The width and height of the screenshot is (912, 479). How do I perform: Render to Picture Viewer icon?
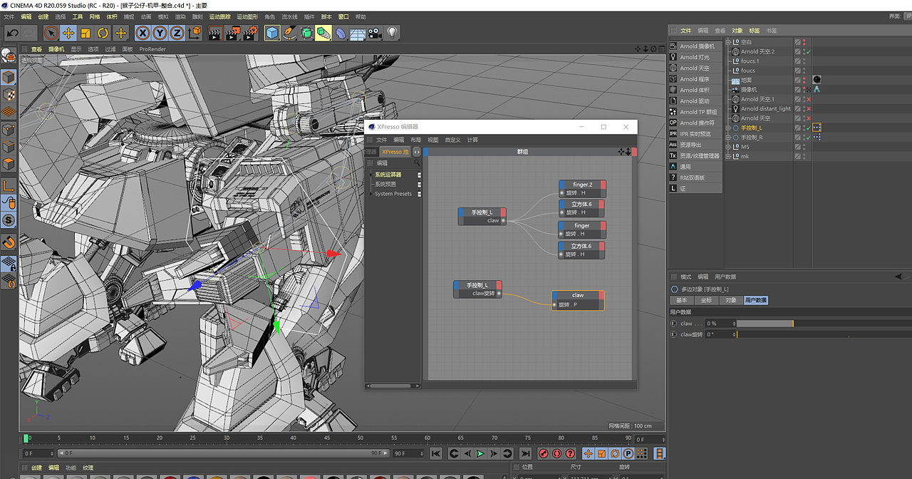pyautogui.click(x=232, y=33)
